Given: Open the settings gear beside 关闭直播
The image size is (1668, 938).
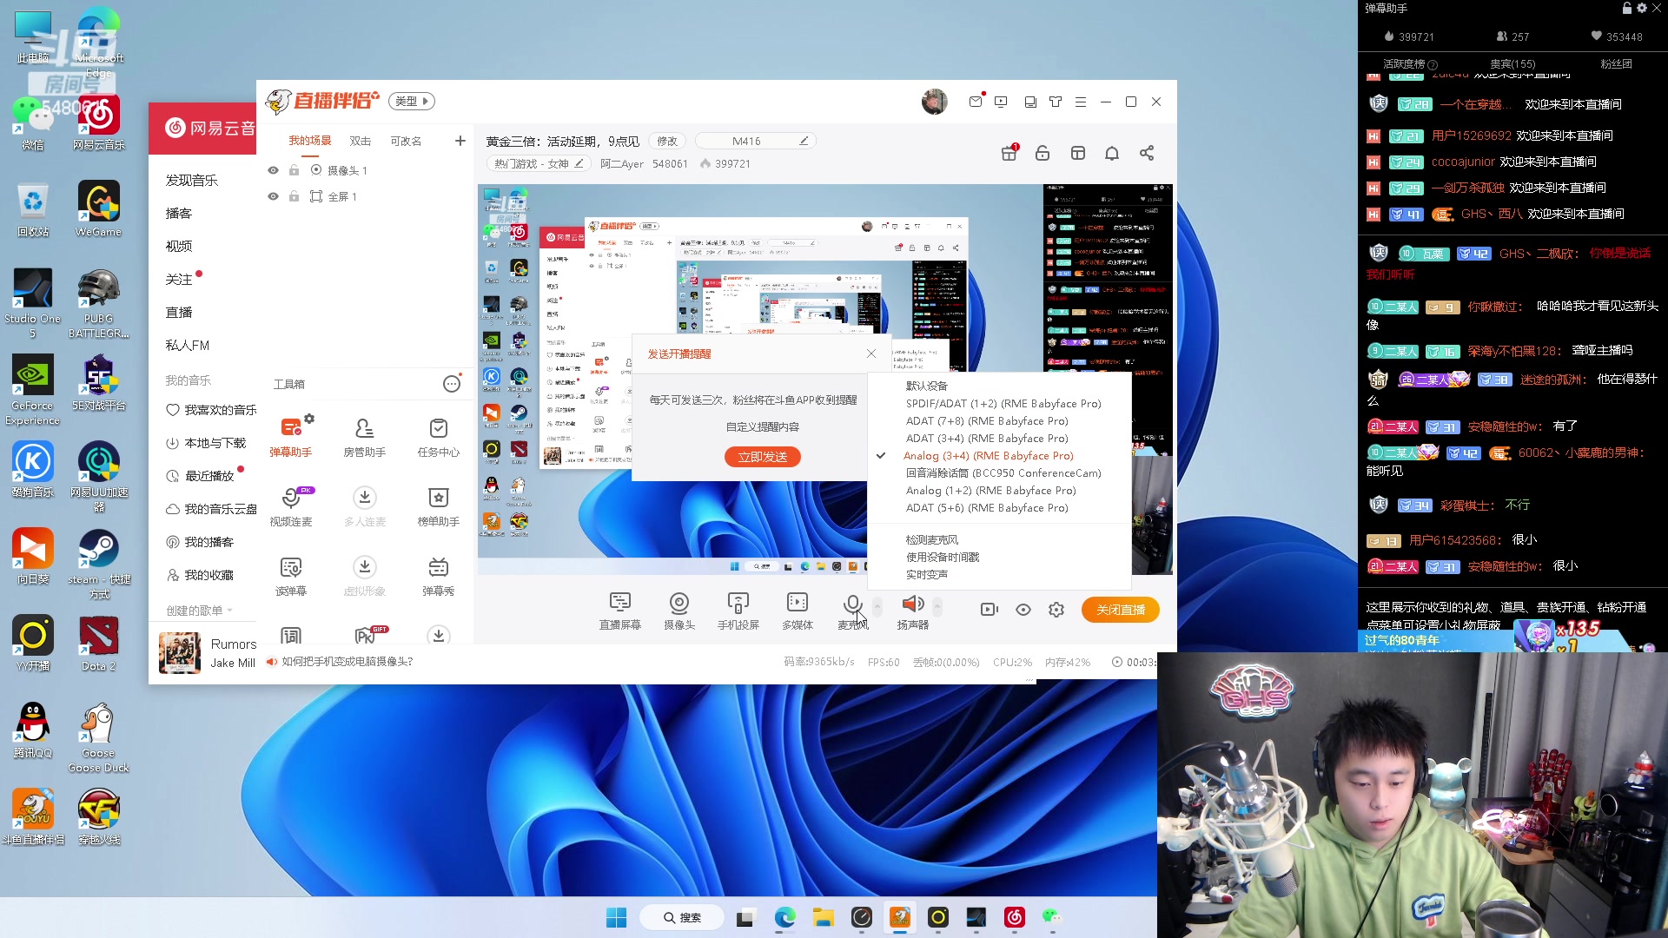Looking at the screenshot, I should [1056, 610].
